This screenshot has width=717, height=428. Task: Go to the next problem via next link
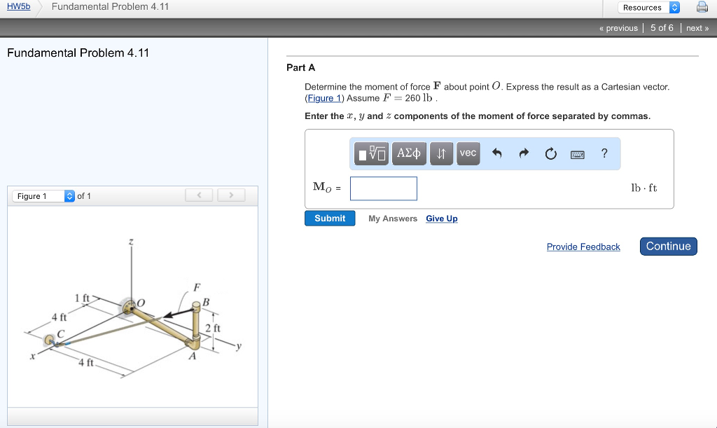coord(697,28)
